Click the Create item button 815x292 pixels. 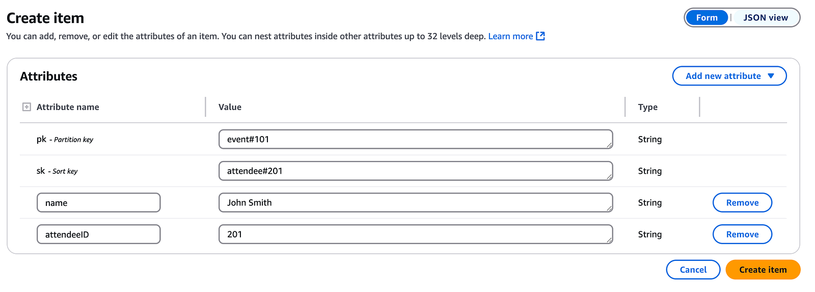763,270
